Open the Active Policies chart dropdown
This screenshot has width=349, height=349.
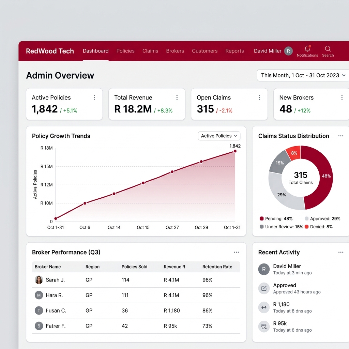(x=219, y=136)
